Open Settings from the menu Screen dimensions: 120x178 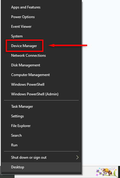point(41,116)
